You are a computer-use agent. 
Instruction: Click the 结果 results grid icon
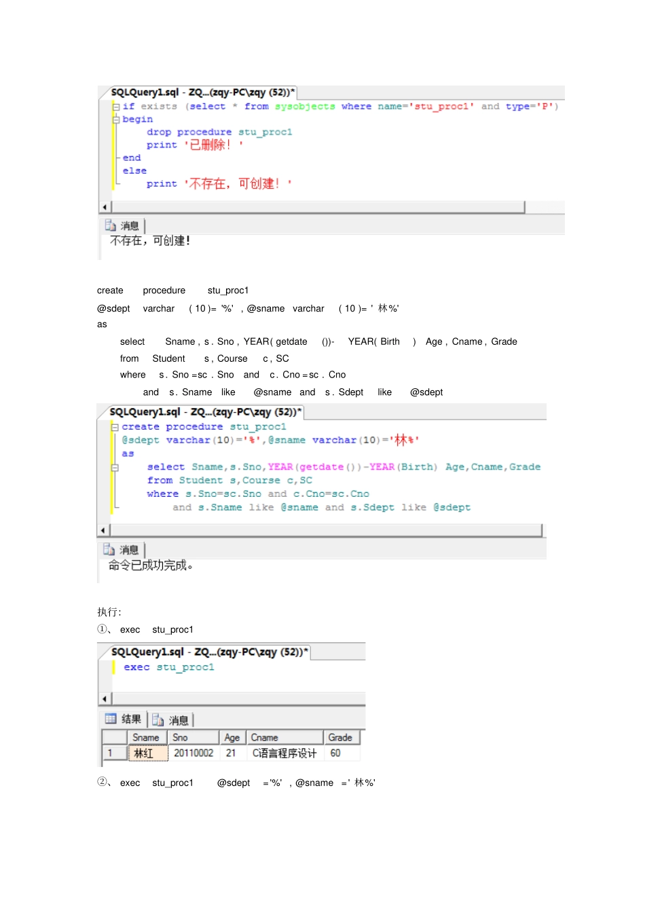click(111, 719)
